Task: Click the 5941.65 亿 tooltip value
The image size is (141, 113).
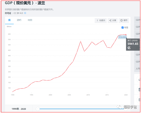Action: 133,46
